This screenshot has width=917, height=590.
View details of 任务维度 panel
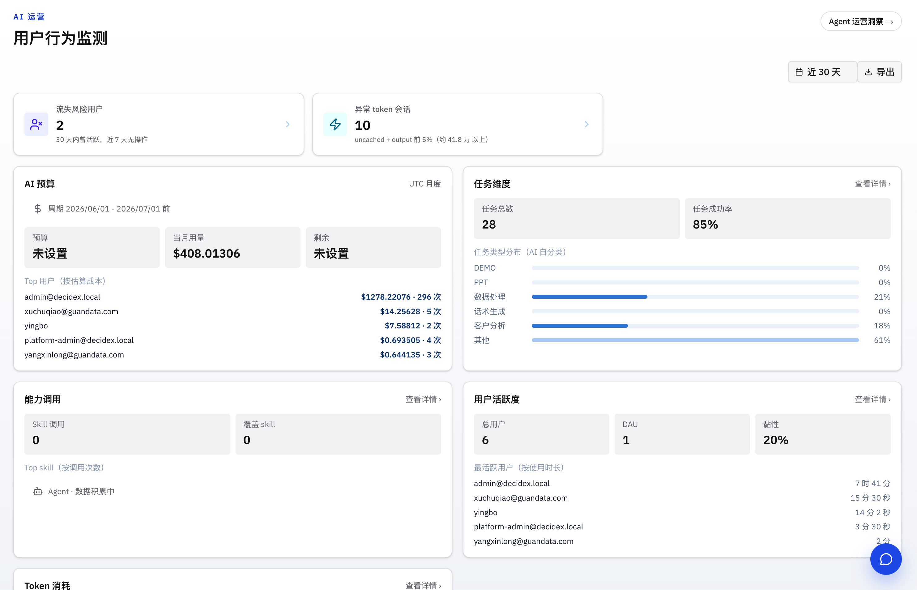(x=872, y=184)
